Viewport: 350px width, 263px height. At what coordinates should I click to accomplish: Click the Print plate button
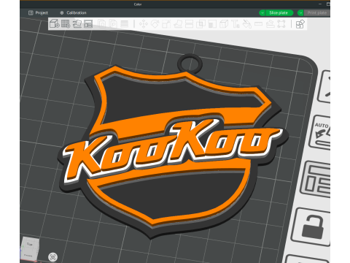pyautogui.click(x=316, y=13)
